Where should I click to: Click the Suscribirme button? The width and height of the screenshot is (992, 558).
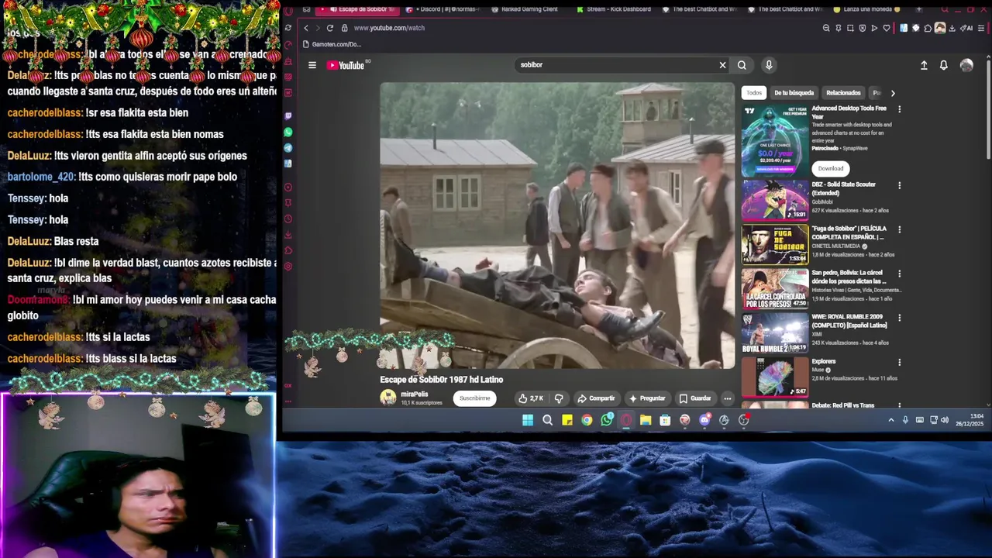(x=475, y=398)
